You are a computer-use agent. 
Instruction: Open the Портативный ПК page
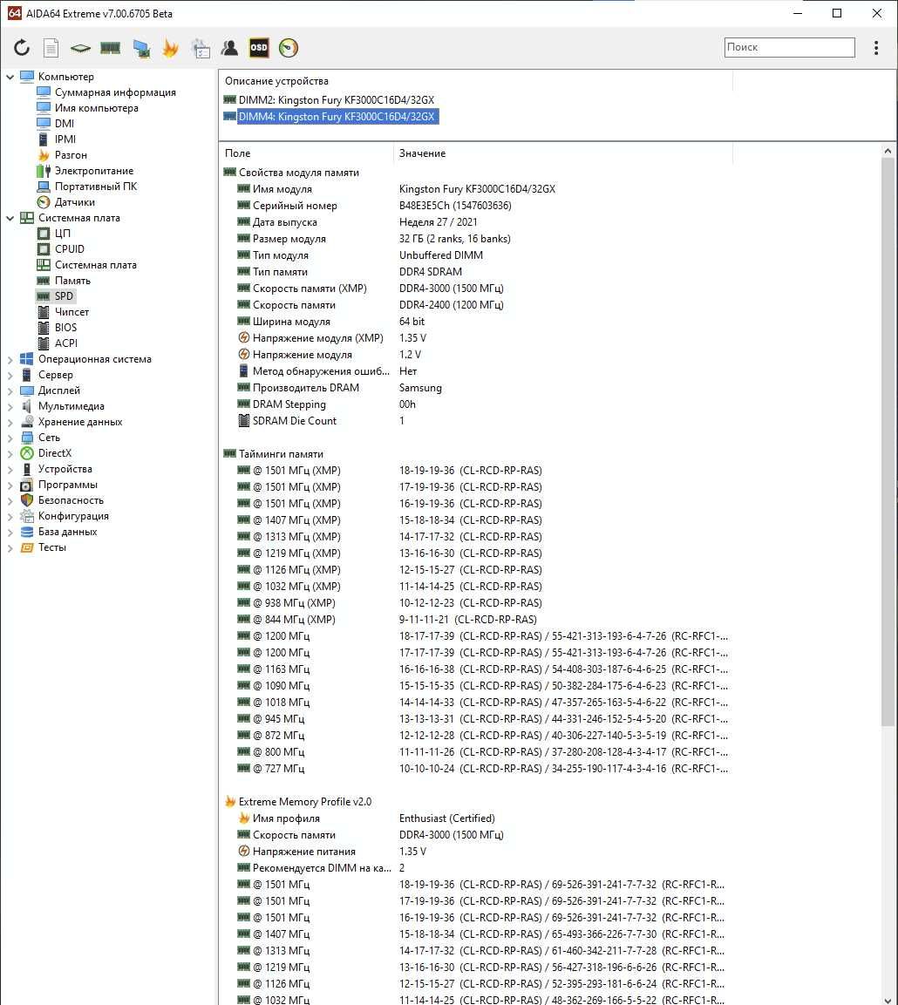tap(96, 187)
